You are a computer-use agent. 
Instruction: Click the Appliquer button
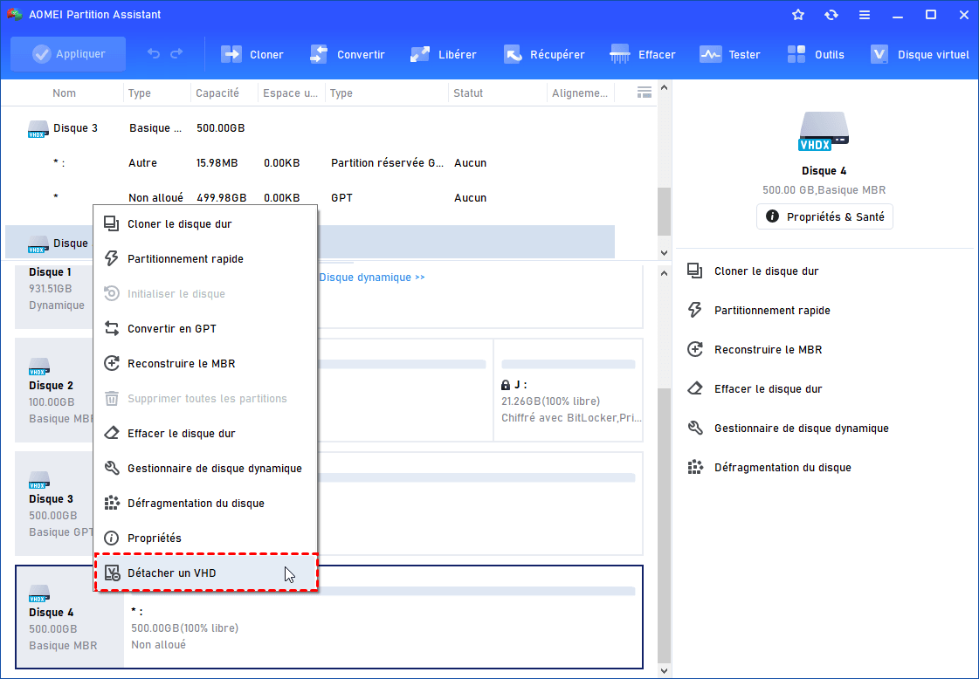[x=68, y=54]
